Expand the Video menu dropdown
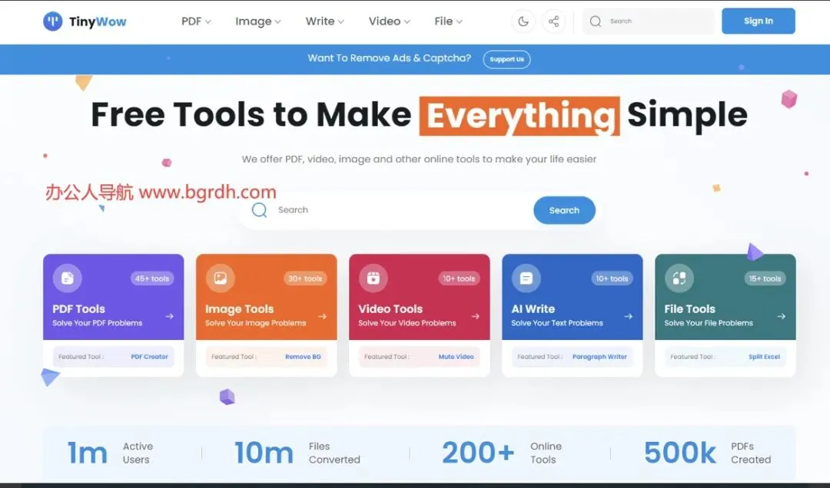This screenshot has width=830, height=488. [389, 21]
